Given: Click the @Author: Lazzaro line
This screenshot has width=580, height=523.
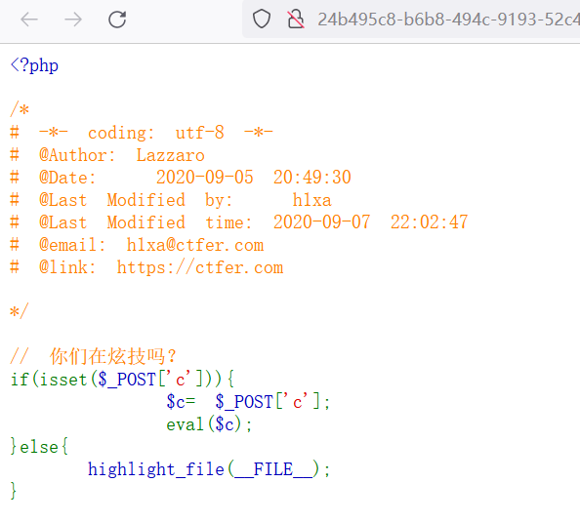Looking at the screenshot, I should tap(107, 155).
